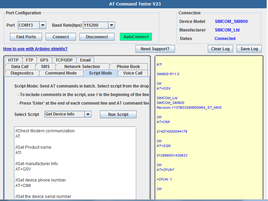Switch to the Email tab
268x201 pixels.
pos(85,60)
